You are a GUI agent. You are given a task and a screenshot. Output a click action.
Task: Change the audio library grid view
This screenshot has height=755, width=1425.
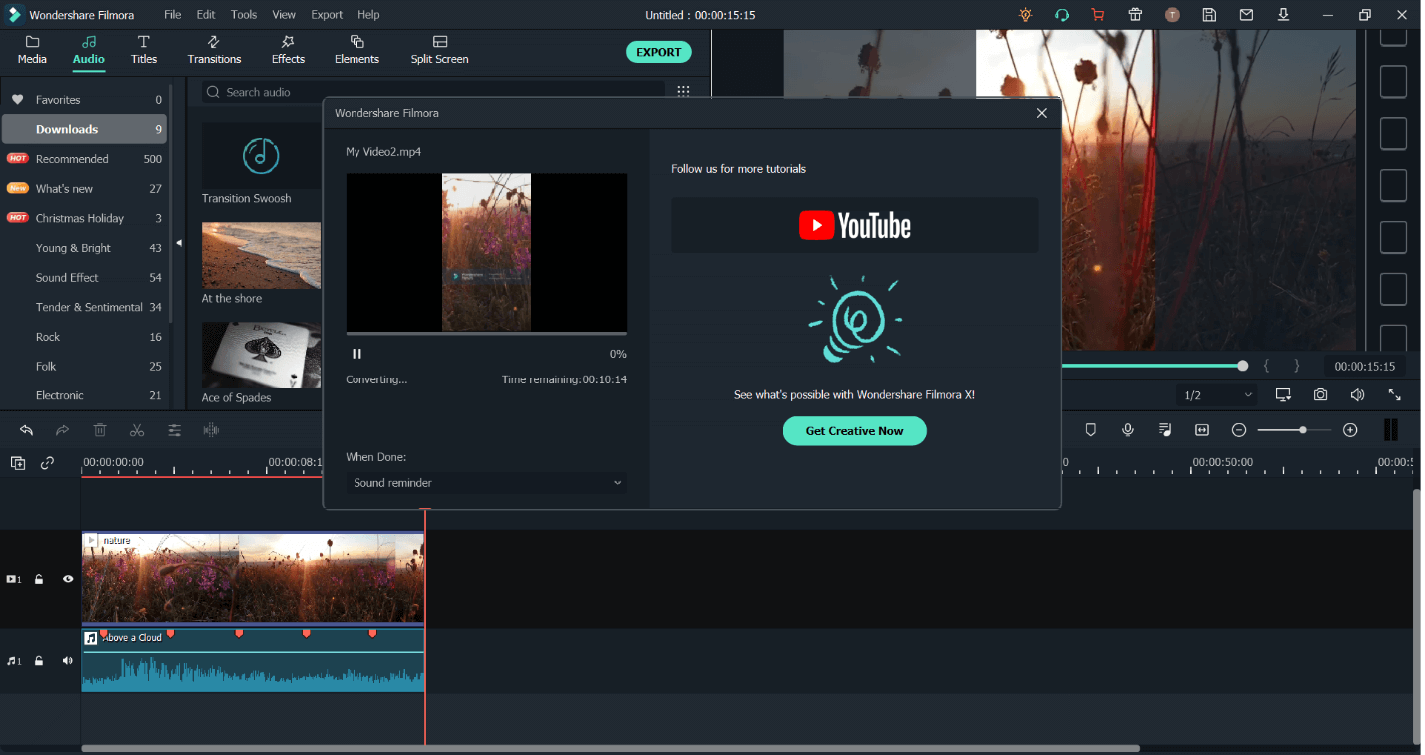tap(683, 91)
